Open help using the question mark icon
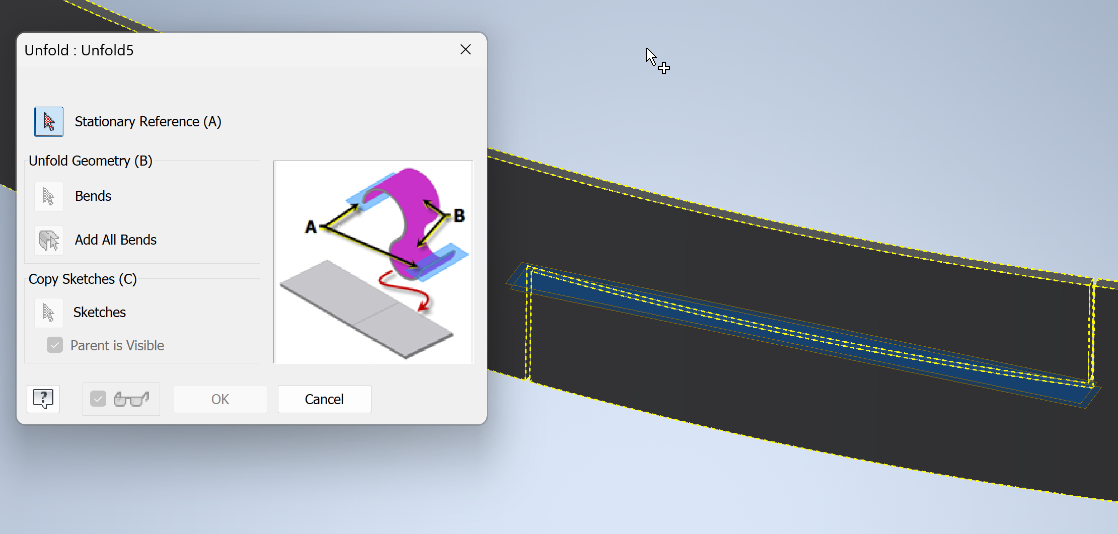This screenshot has width=1118, height=534. click(x=43, y=399)
